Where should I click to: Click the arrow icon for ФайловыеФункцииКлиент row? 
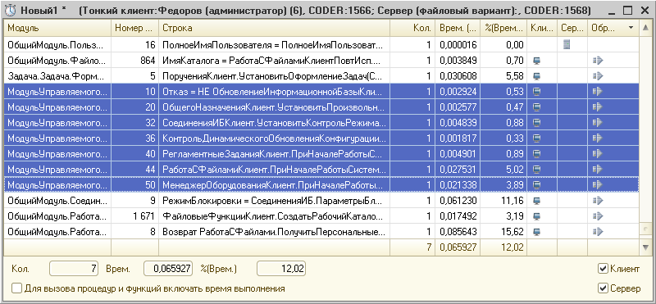click(598, 216)
